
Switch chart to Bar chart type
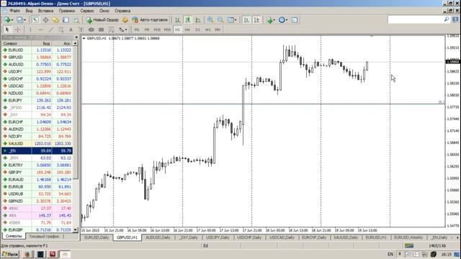click(x=178, y=20)
